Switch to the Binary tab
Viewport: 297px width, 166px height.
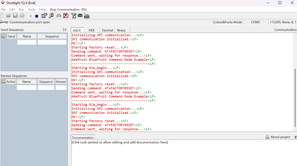(x=121, y=30)
